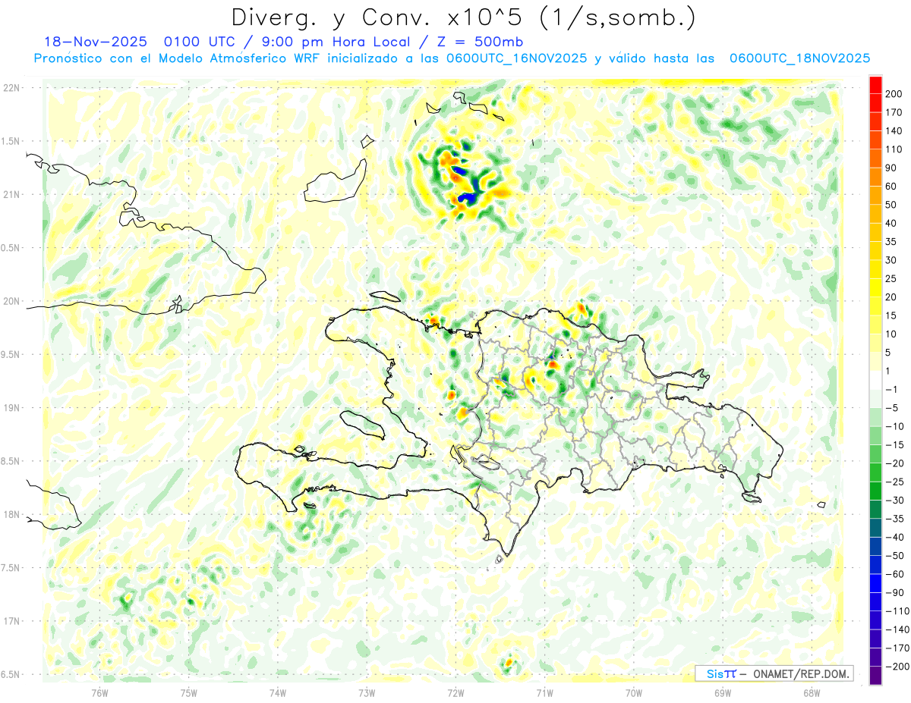Click the "18N" latitude axis label

(11, 514)
